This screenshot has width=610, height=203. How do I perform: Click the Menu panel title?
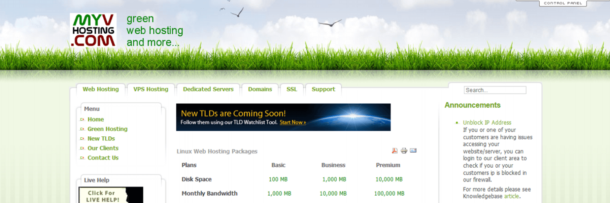click(x=92, y=109)
